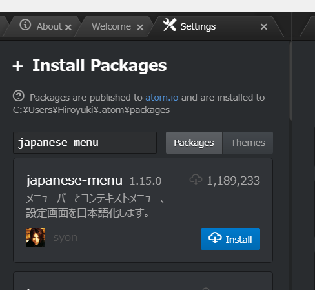The width and height of the screenshot is (315, 290).
Task: Open the japanese-menu package title
Action: [74, 181]
